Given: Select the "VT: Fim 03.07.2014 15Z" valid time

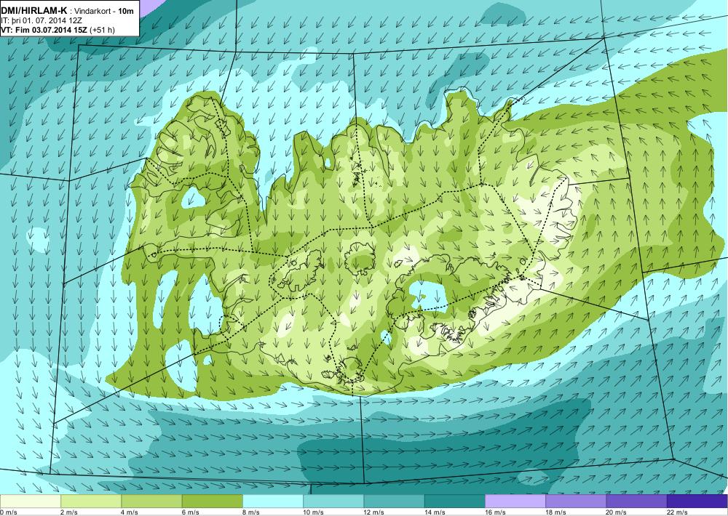Looking at the screenshot, I should (x=44, y=30).
